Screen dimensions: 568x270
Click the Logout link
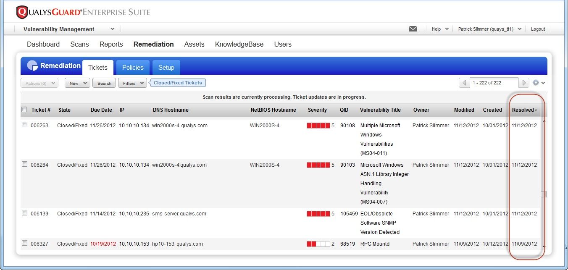click(x=538, y=29)
